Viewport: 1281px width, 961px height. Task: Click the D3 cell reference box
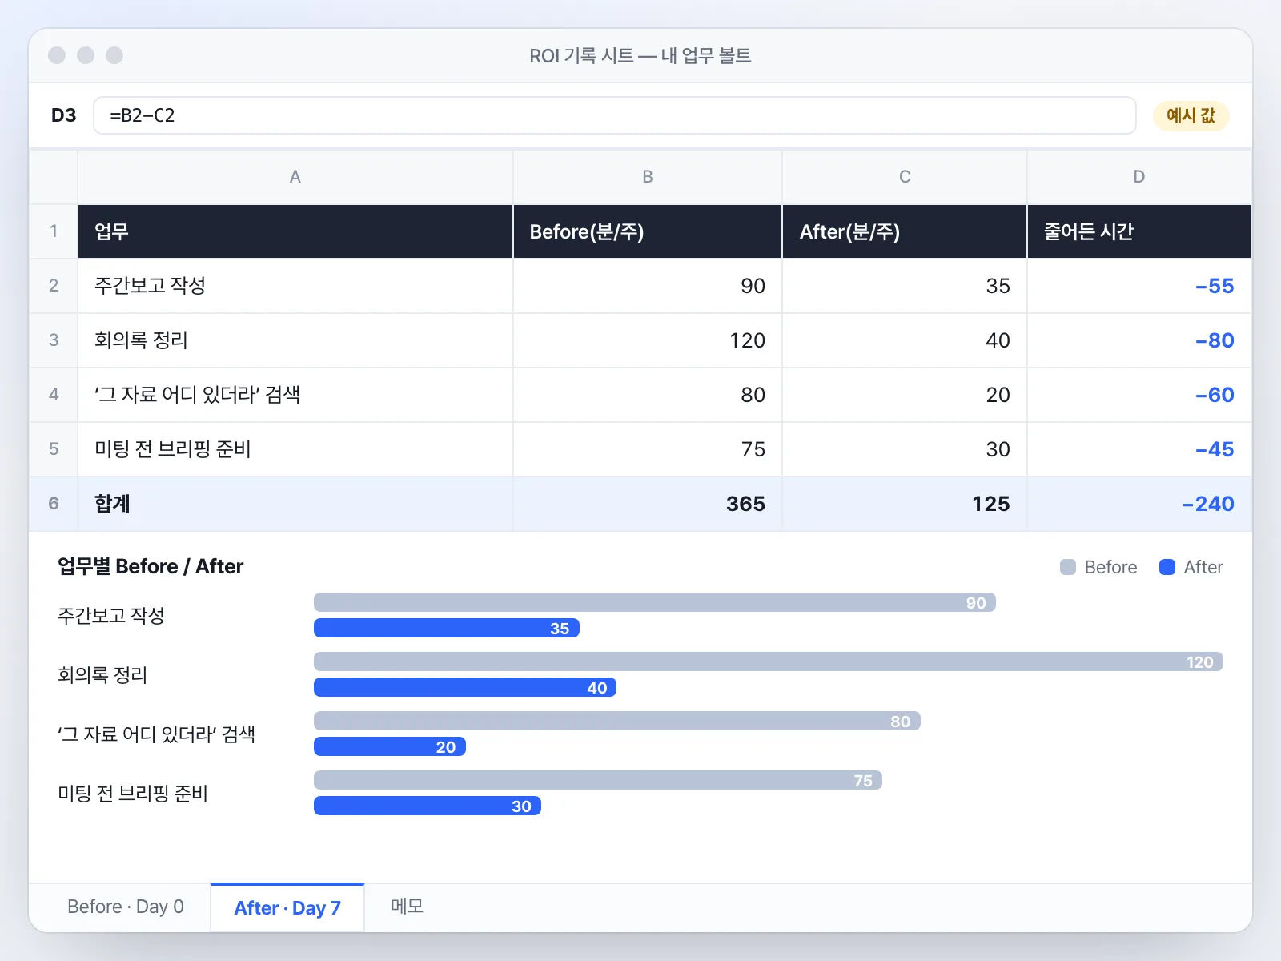(64, 115)
